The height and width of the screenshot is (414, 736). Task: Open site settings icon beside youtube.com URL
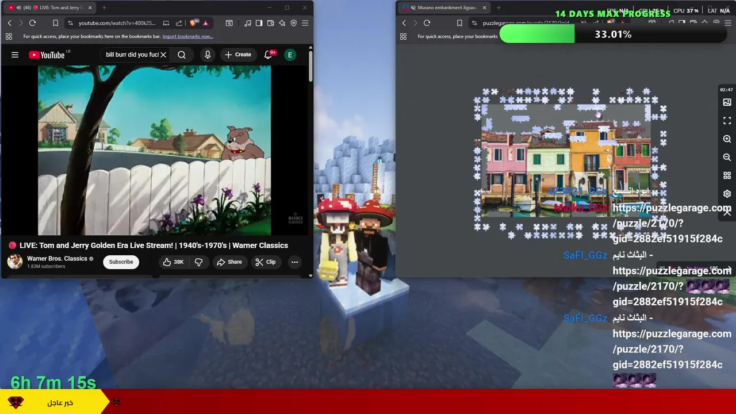[70, 23]
